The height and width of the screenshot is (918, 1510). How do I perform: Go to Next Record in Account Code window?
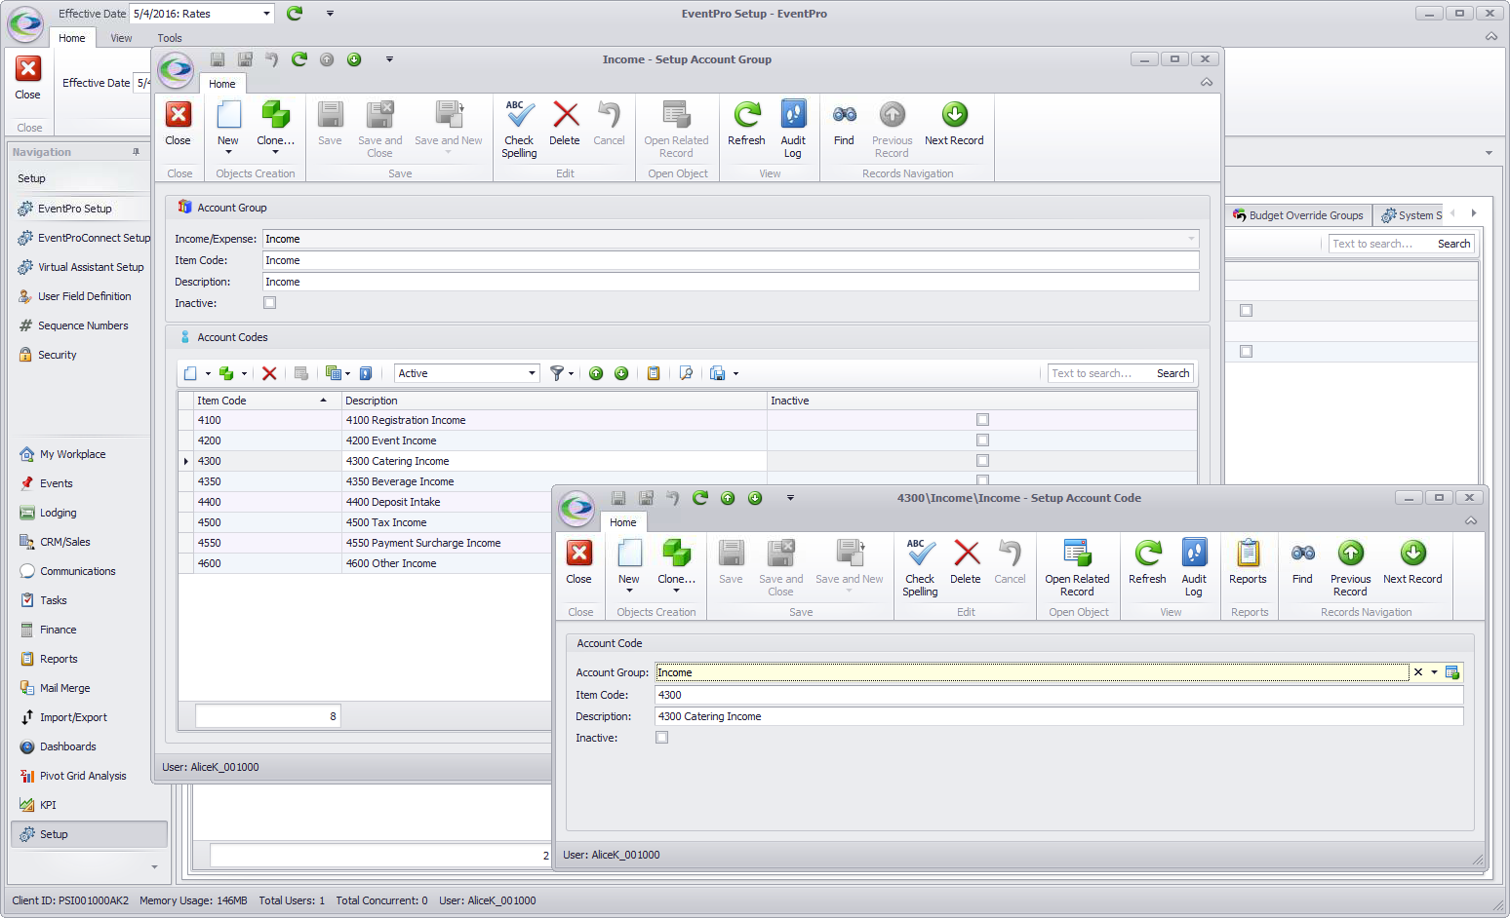1412,562
